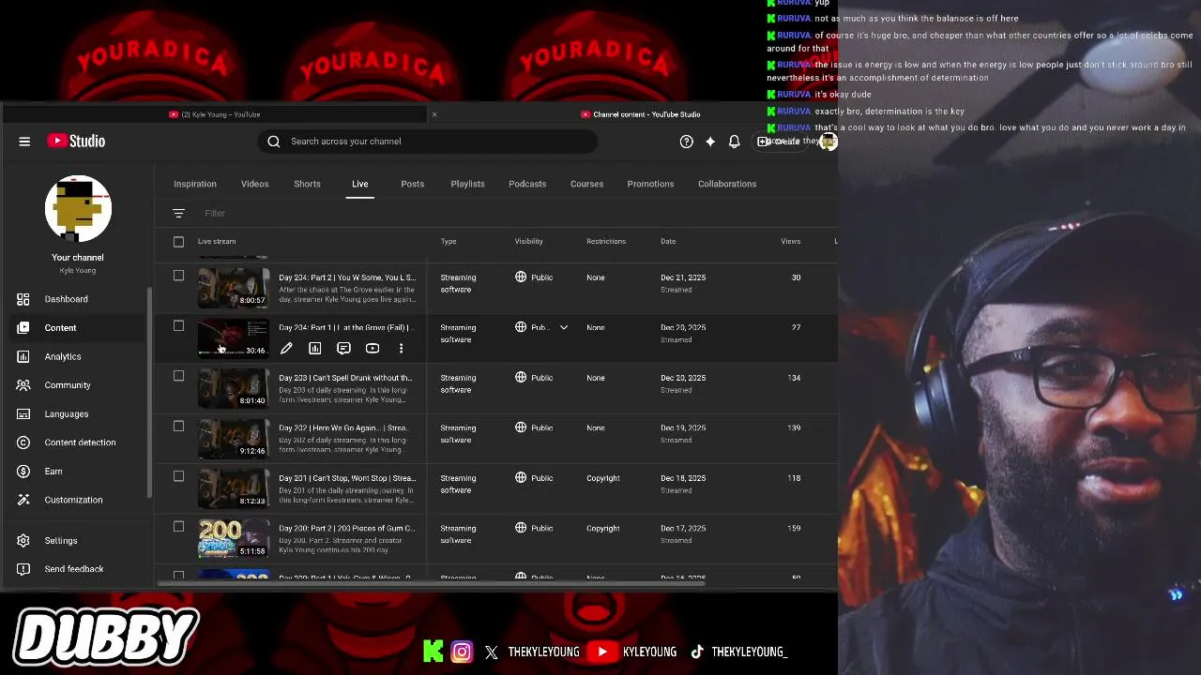Open Day 202 Here We Go Again title
This screenshot has height=675, width=1201.
tap(343, 427)
